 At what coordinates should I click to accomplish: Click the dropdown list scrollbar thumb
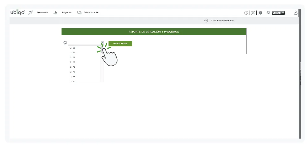(x=102, y=50)
